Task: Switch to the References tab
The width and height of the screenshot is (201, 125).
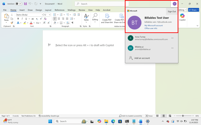Action: 59,10
